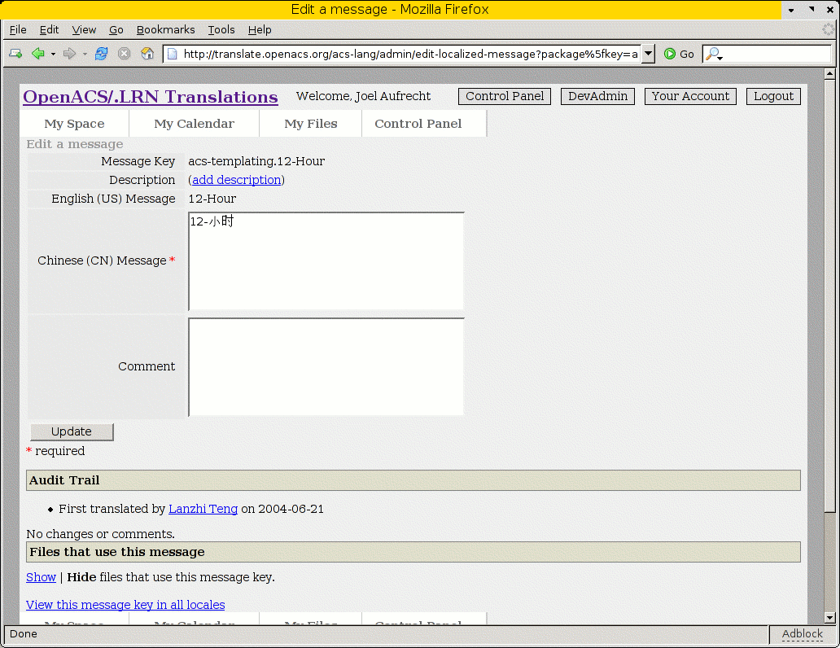Click the Forward navigation icon
The height and width of the screenshot is (648, 840).
[x=70, y=54]
